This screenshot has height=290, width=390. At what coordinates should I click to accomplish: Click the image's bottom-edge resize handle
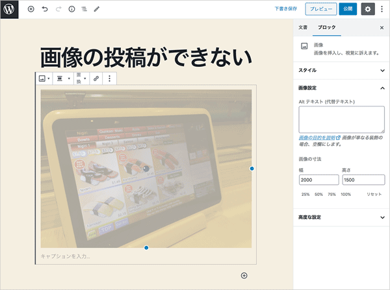tap(146, 248)
